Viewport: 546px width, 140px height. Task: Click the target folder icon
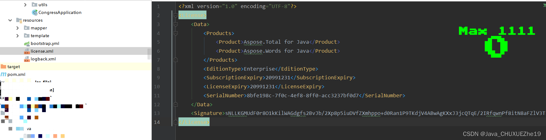3,67
